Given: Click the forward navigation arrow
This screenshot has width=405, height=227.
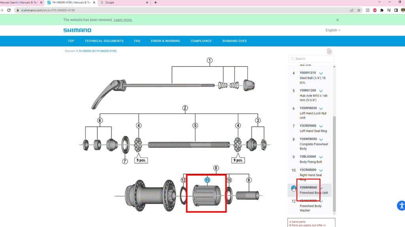Looking at the screenshot, I should pyautogui.click(x=2, y=10).
